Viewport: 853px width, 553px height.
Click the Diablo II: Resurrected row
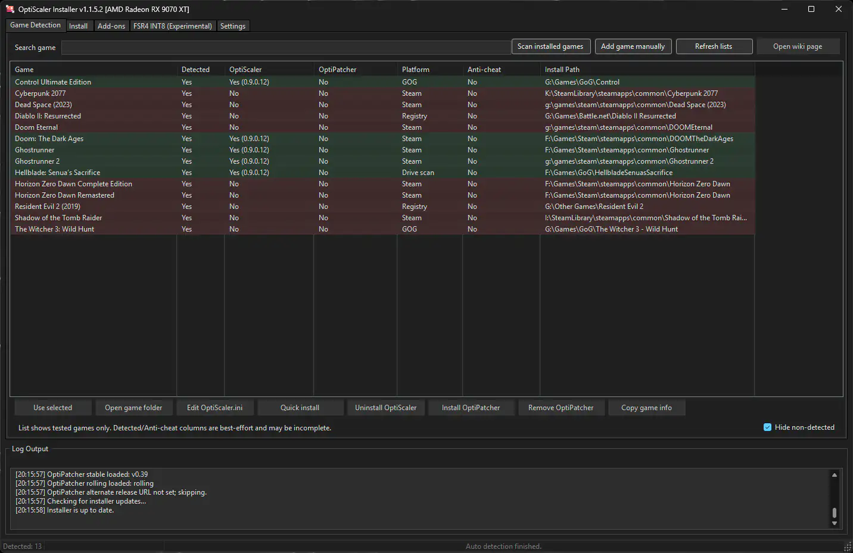click(x=382, y=116)
